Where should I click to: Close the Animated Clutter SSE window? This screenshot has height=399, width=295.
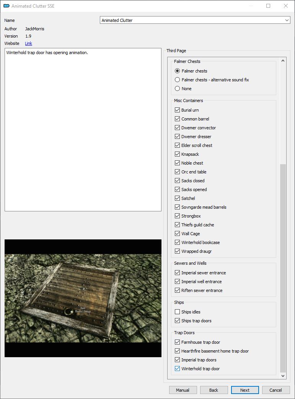coord(286,6)
